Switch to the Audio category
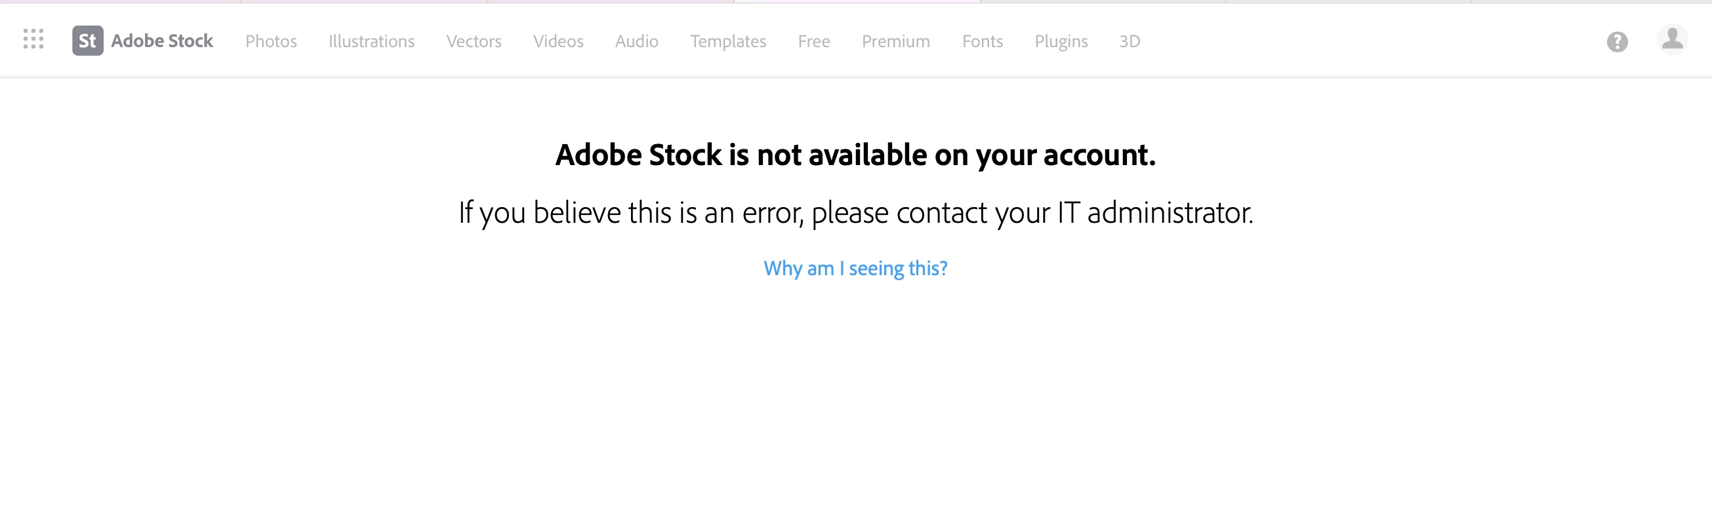1712x515 pixels. [637, 41]
